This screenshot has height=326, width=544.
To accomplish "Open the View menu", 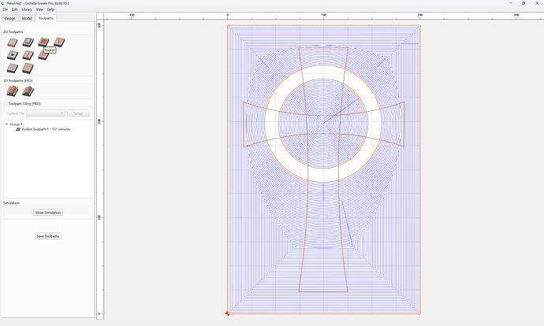I will (x=39, y=9).
